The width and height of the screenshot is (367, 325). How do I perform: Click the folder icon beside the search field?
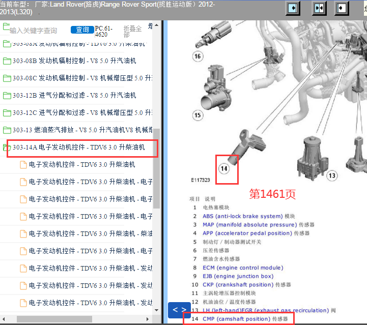6,26
